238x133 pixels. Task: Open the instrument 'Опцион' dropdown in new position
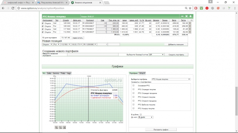coord(47,44)
